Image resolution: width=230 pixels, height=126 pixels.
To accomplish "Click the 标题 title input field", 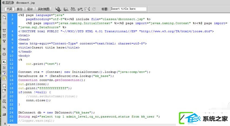I will click(x=128, y=9).
